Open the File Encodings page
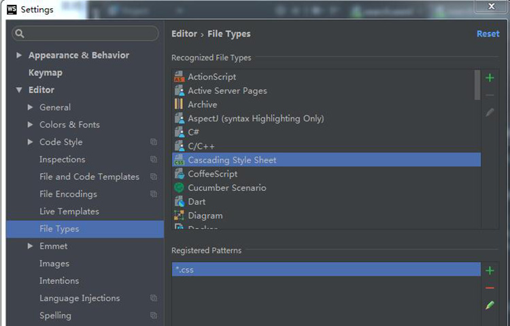 tap(68, 194)
